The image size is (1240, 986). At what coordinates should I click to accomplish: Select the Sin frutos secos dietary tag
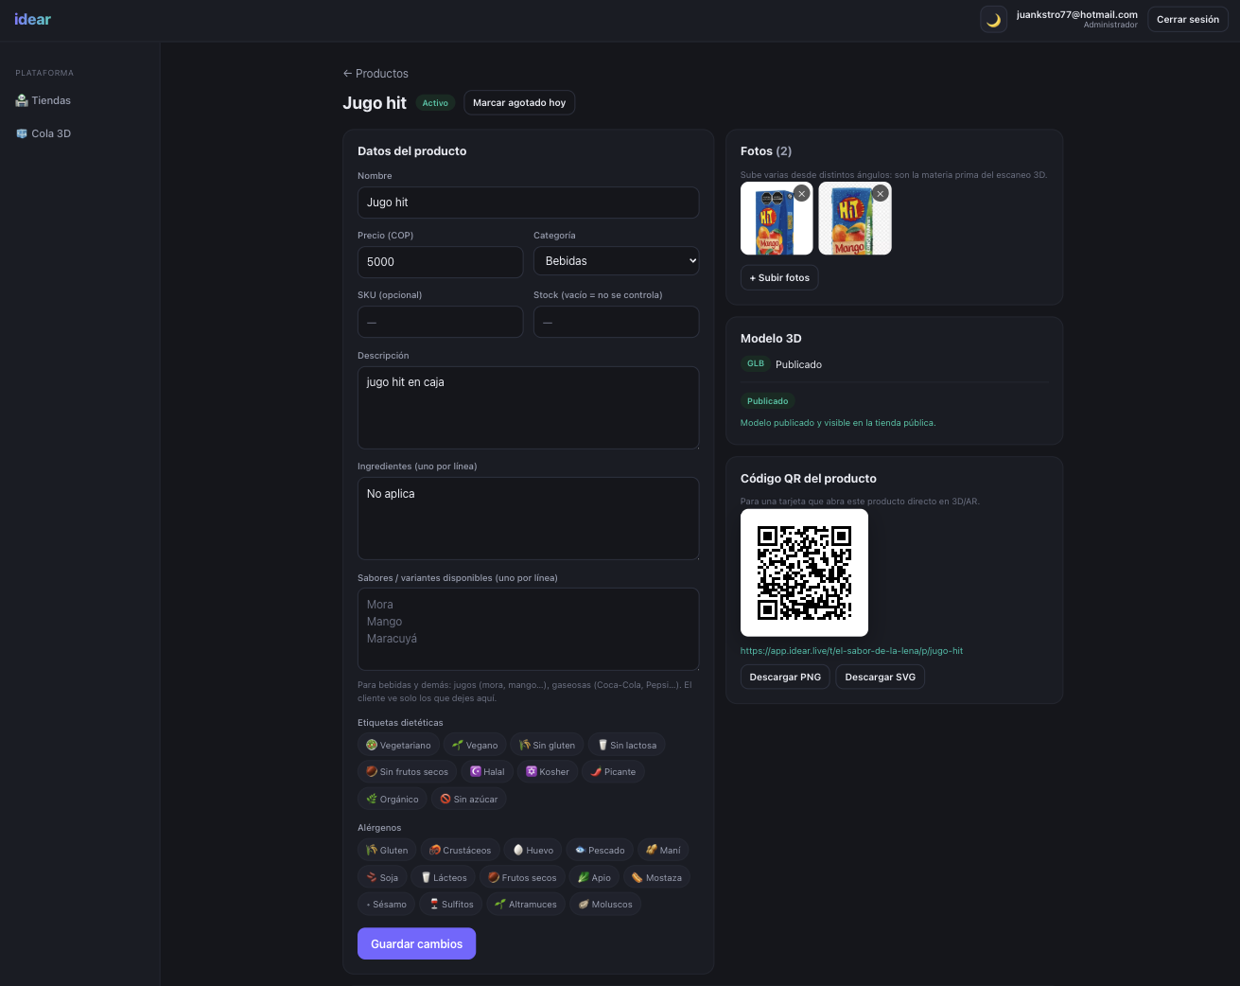pyautogui.click(x=407, y=771)
